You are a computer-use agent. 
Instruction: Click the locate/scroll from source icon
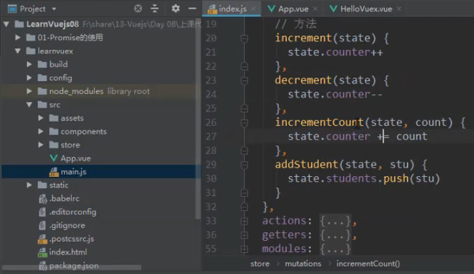click(x=138, y=9)
